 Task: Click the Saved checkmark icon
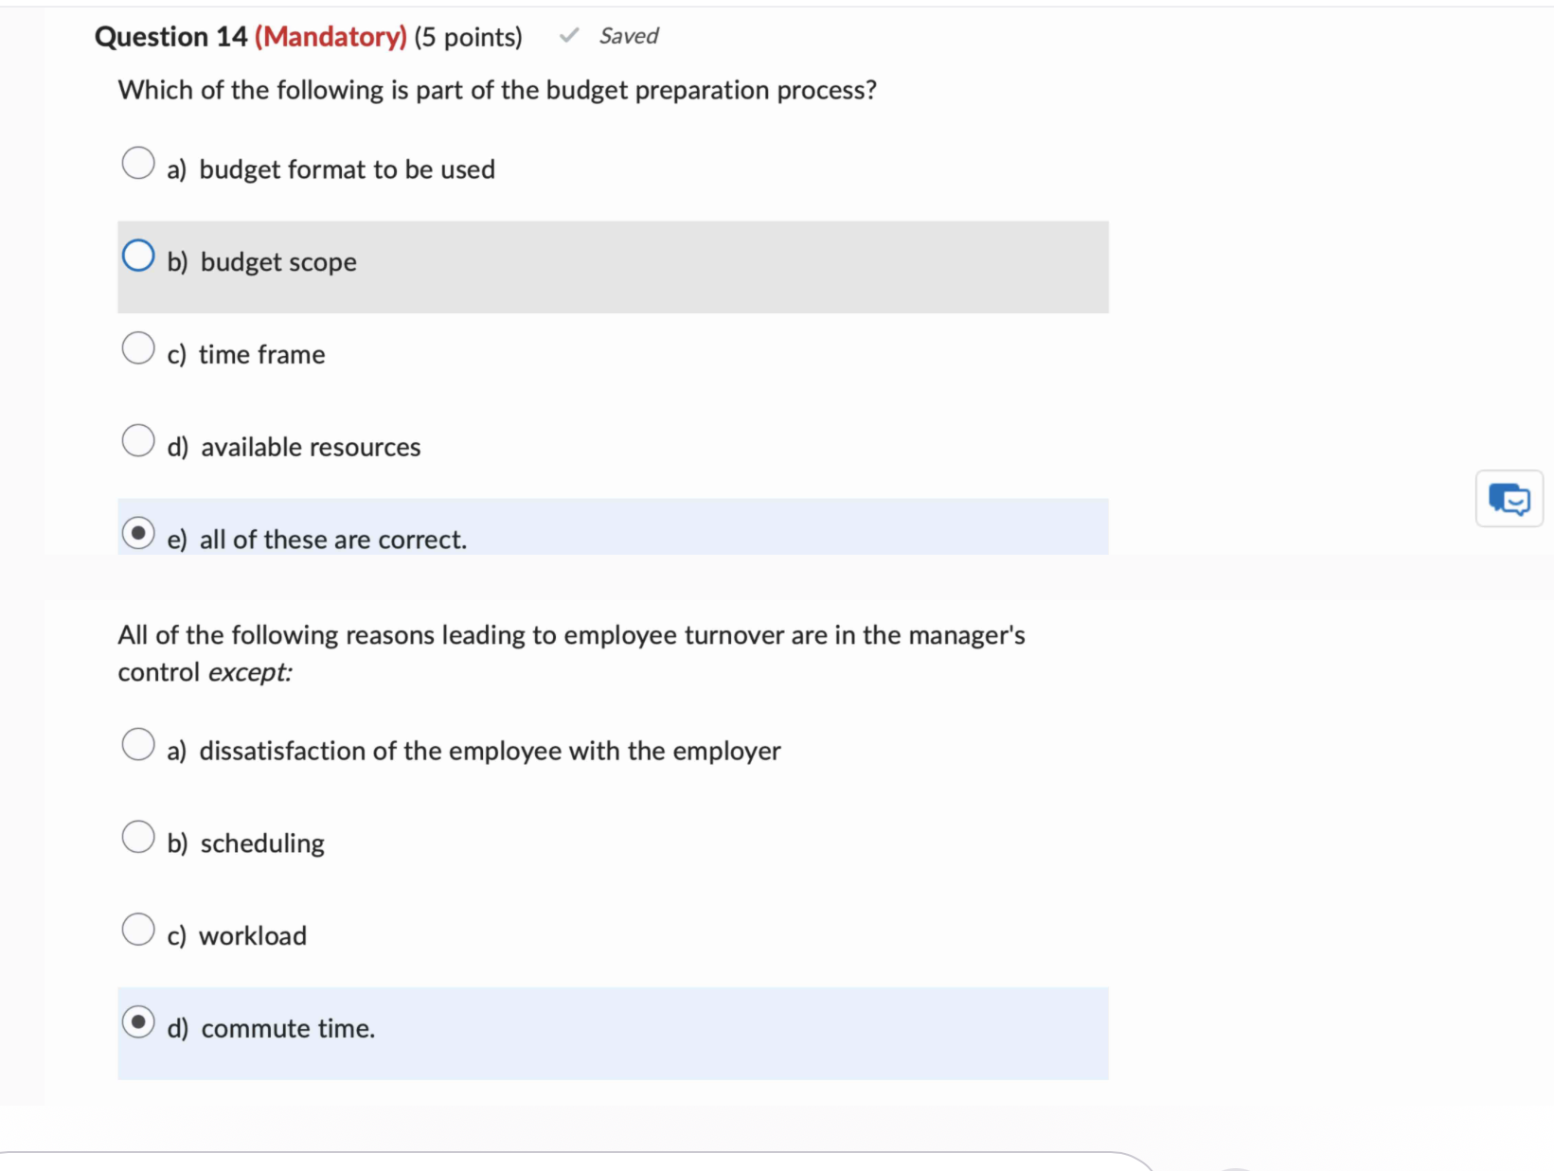[568, 36]
